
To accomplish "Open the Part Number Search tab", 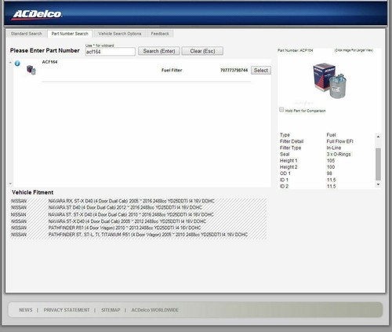I will 70,34.
